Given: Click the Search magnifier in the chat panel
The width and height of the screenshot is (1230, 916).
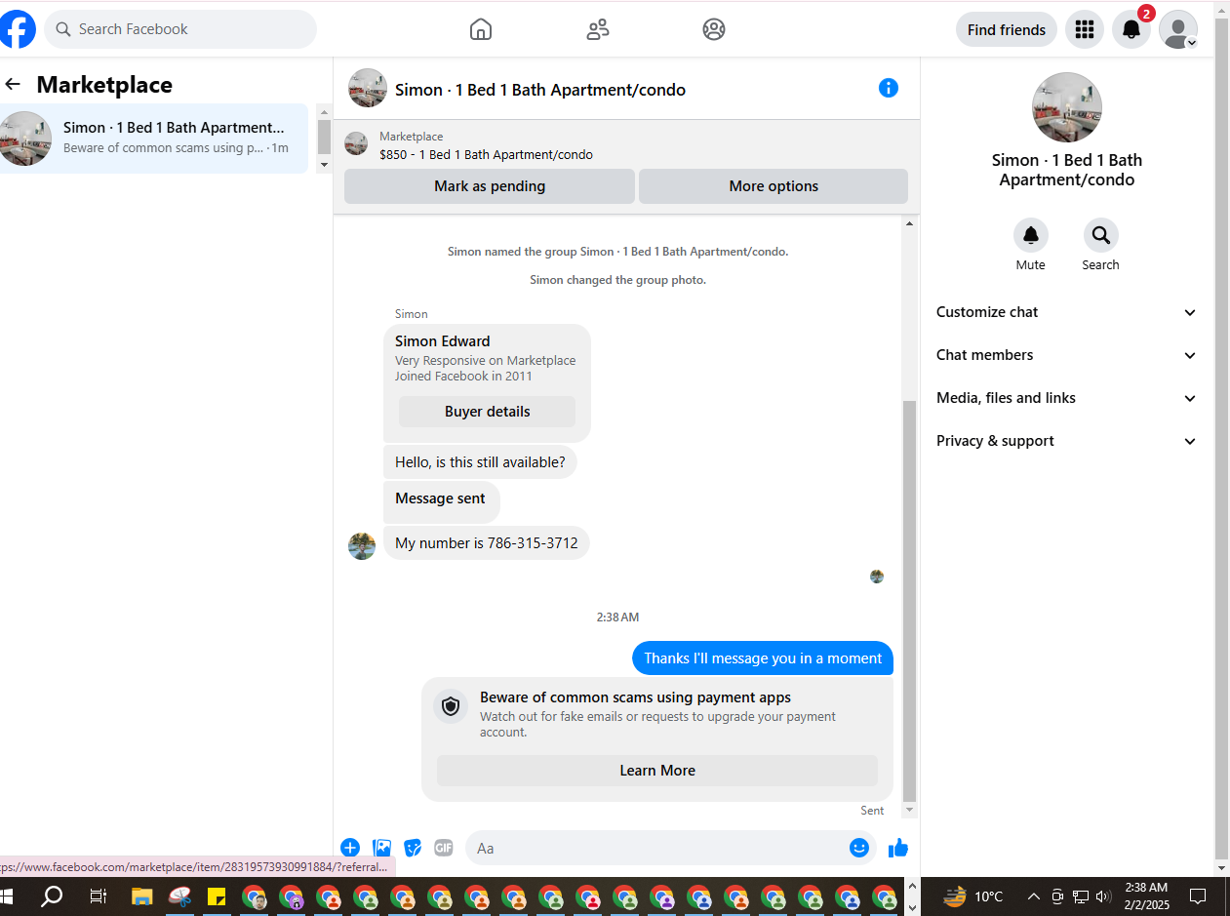Looking at the screenshot, I should pyautogui.click(x=1101, y=235).
